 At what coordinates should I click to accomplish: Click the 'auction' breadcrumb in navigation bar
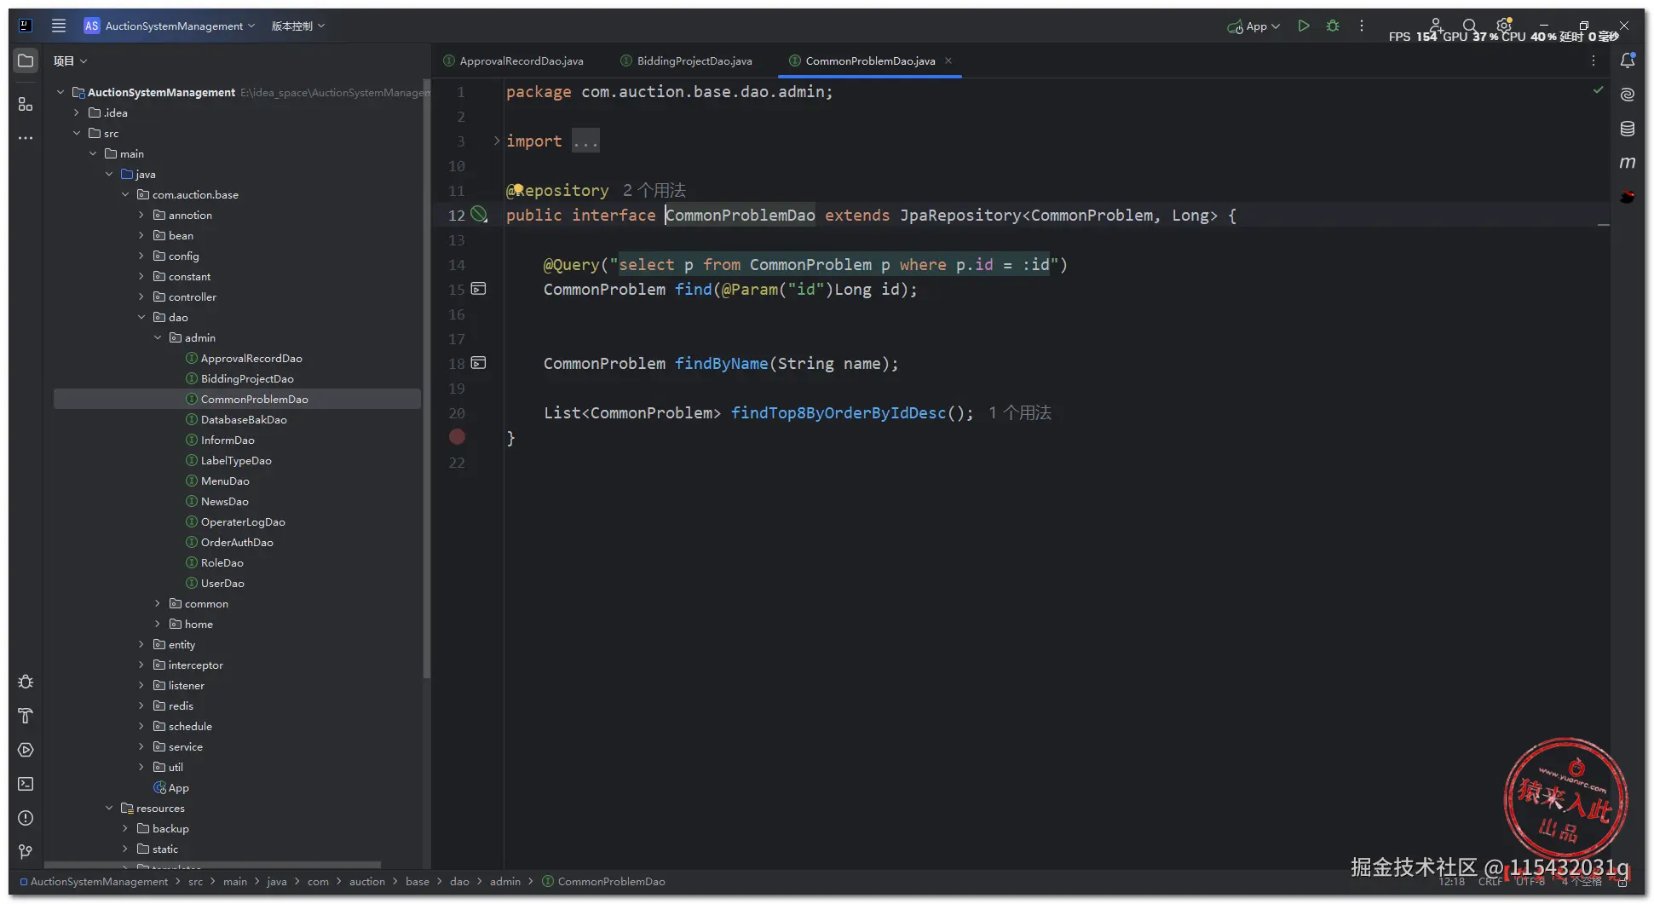pyautogui.click(x=367, y=881)
